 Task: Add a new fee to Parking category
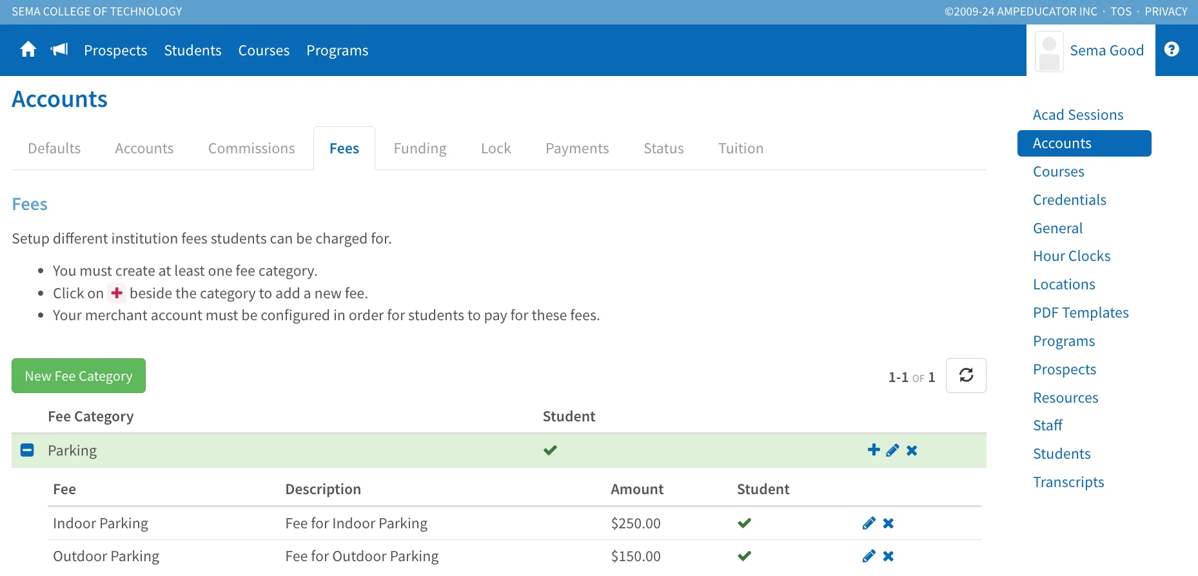tap(874, 450)
